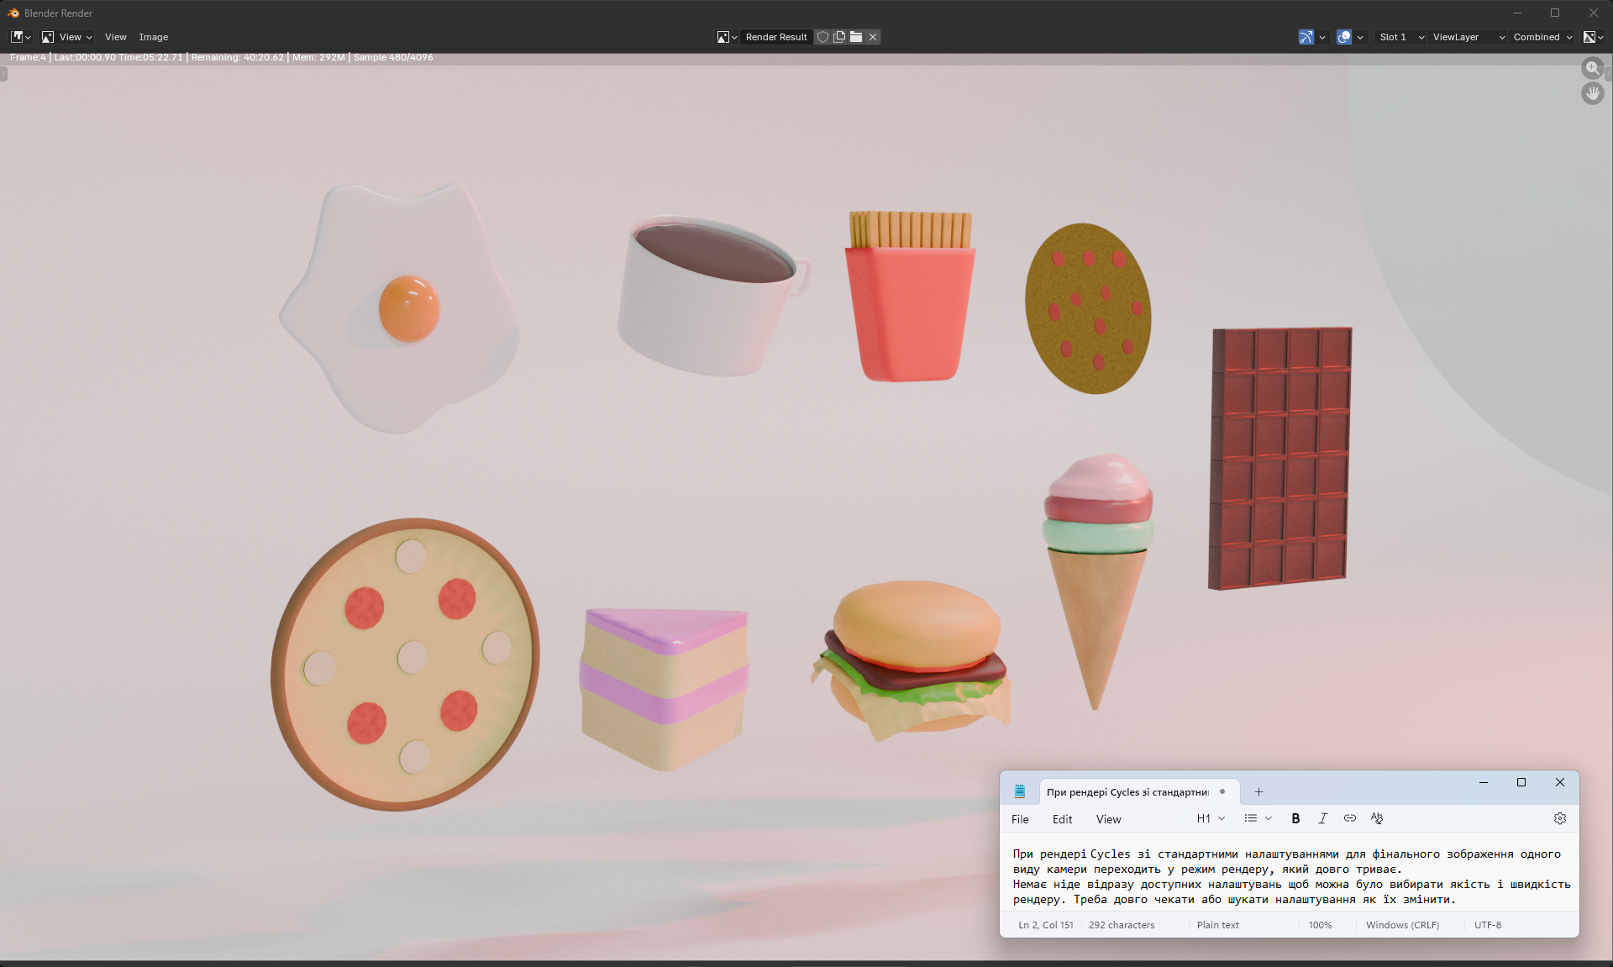Screen dimensions: 1613x967
Task: Open the Image menu in Blender
Action: tap(153, 37)
